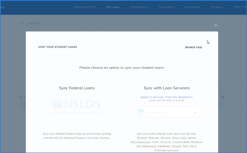
Task: Select Must Reads in the top navigation
Action: (192, 7)
